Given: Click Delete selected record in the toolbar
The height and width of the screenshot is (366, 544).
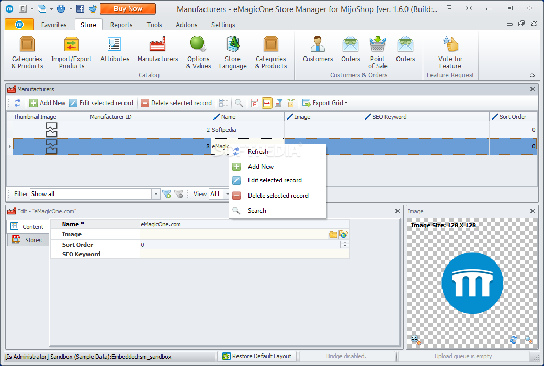Looking at the screenshot, I should (x=177, y=103).
